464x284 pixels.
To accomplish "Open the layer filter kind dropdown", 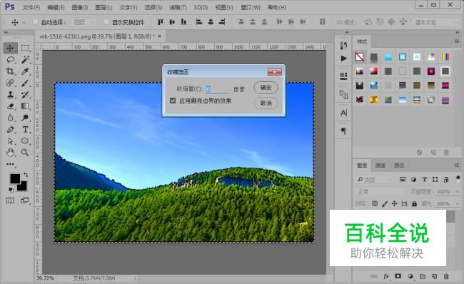I will point(374,179).
